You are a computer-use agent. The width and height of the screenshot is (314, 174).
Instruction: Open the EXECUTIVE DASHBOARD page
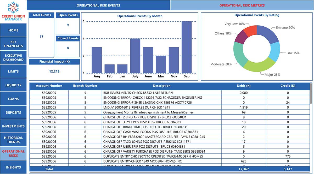(13, 58)
